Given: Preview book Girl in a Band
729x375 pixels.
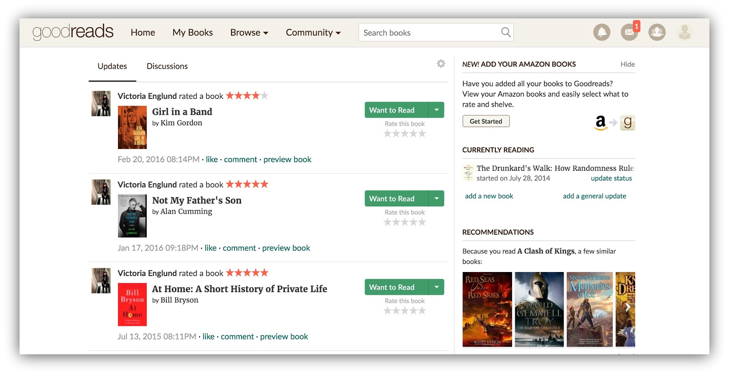Looking at the screenshot, I should (x=287, y=159).
